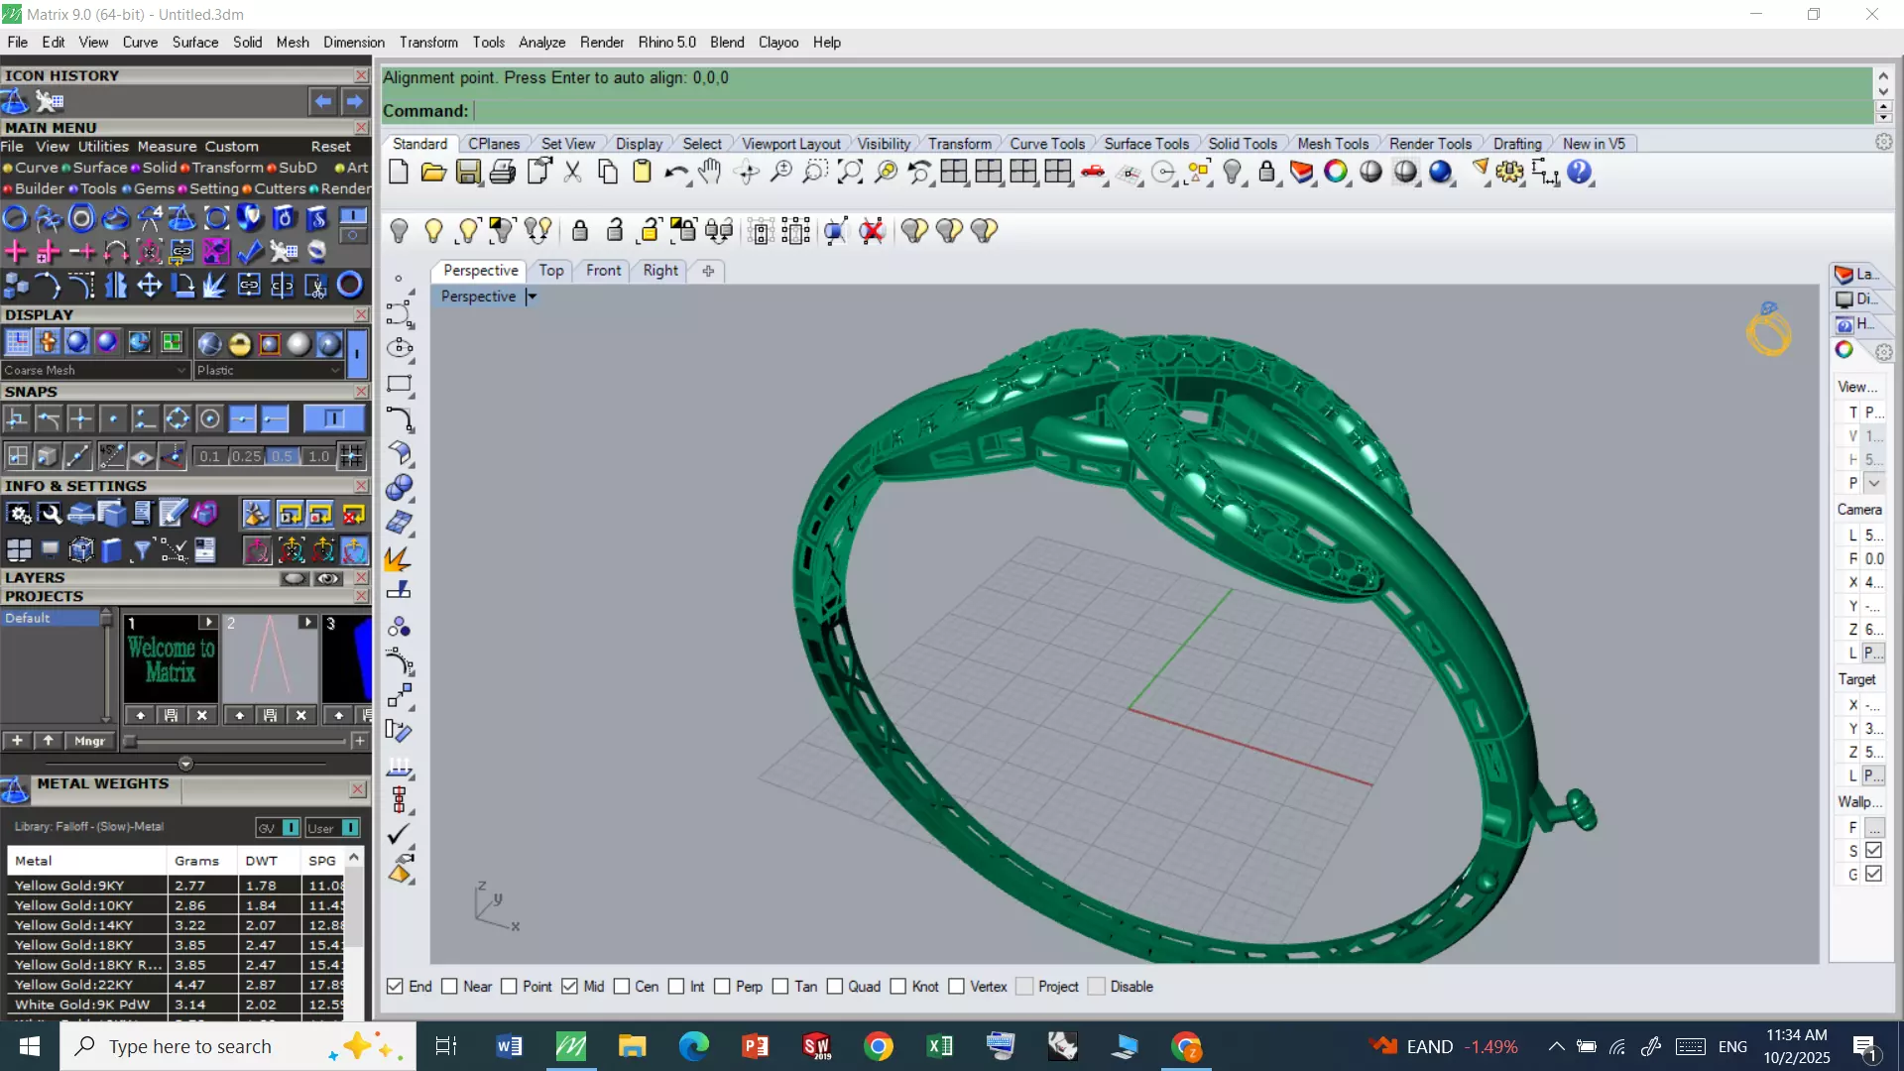
Task: Enable the Cen osnap checkbox
Action: pyautogui.click(x=622, y=987)
